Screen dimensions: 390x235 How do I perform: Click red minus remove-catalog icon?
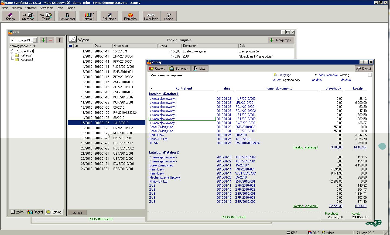(x=50, y=40)
